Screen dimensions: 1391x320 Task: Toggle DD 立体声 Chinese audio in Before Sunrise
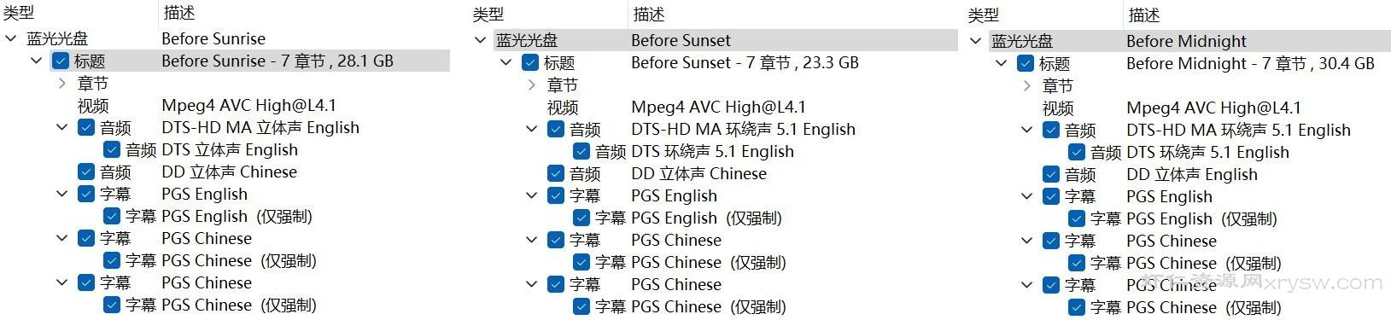coord(86,172)
